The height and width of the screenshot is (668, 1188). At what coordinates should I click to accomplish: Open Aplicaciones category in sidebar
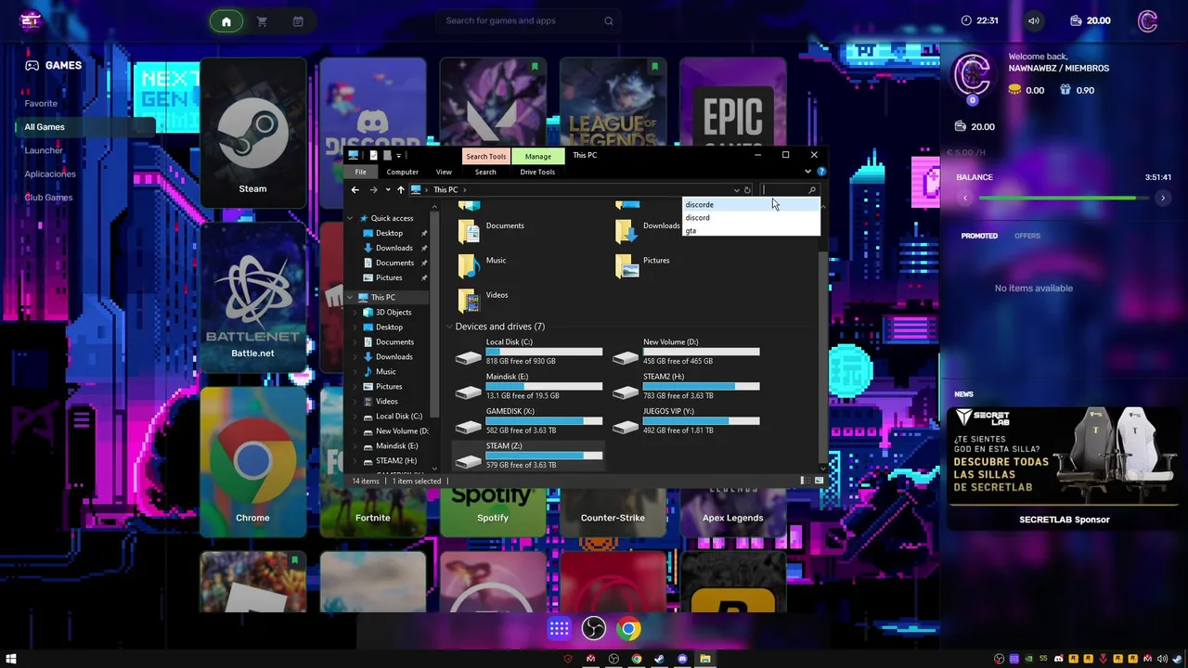50,173
